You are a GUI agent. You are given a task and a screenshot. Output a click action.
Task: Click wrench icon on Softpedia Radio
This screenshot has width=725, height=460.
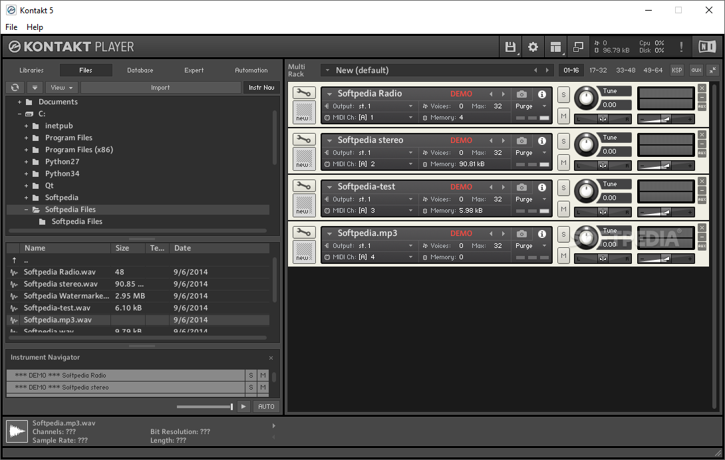pyautogui.click(x=304, y=93)
